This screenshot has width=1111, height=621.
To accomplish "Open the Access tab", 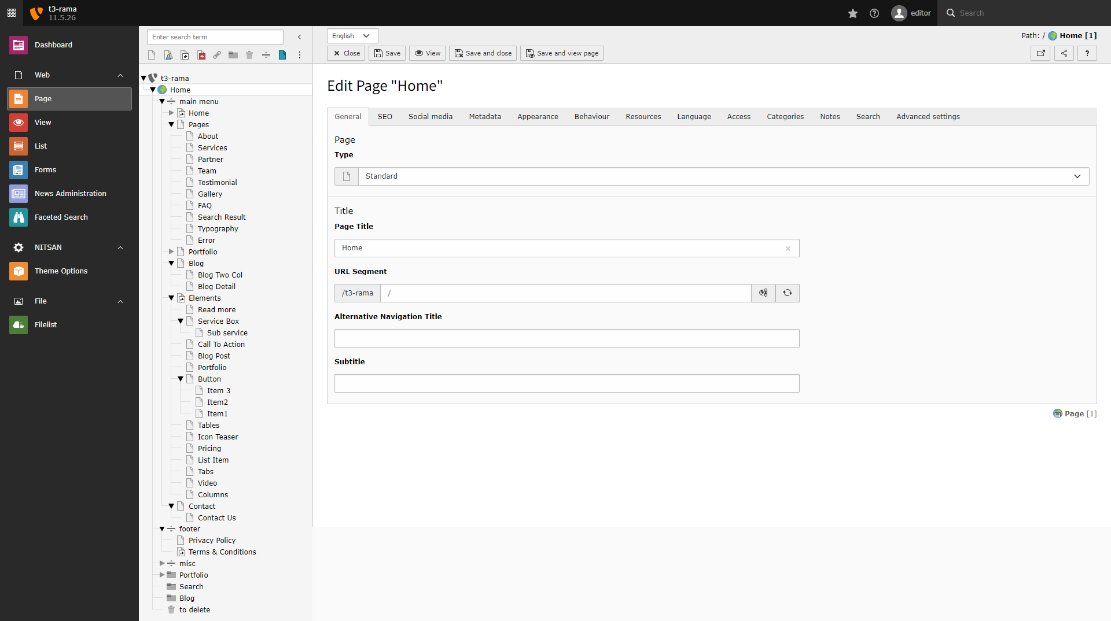I will (x=738, y=116).
